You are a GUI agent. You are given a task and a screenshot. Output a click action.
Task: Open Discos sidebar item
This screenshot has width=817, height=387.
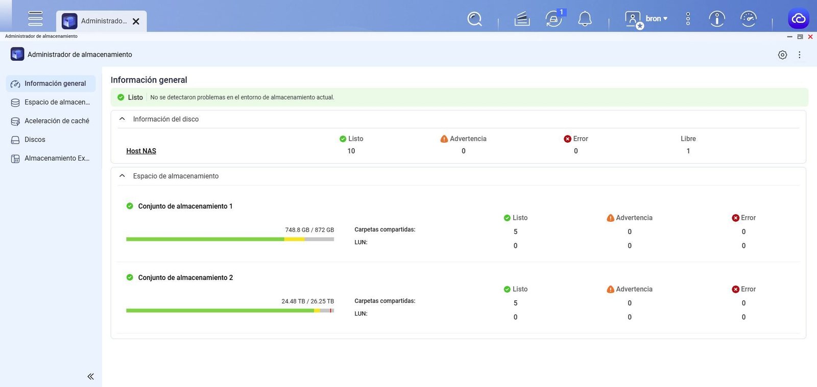(51, 140)
